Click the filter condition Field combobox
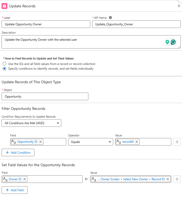Viewport: 182px width, 204px height. click(38, 142)
